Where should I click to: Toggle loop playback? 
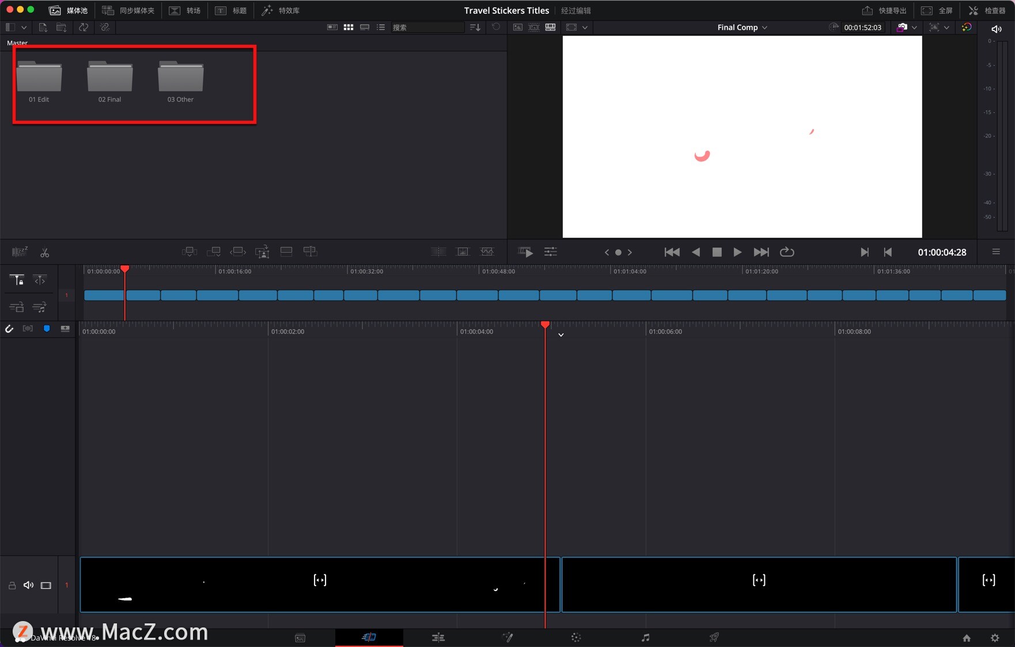tap(787, 252)
